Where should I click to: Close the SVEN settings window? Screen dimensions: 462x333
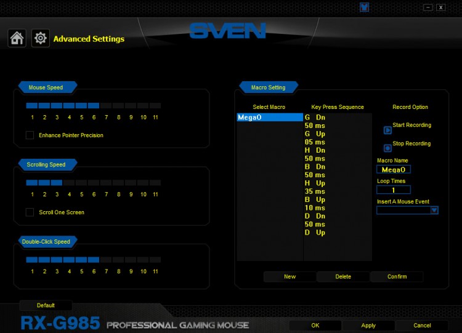click(441, 7)
